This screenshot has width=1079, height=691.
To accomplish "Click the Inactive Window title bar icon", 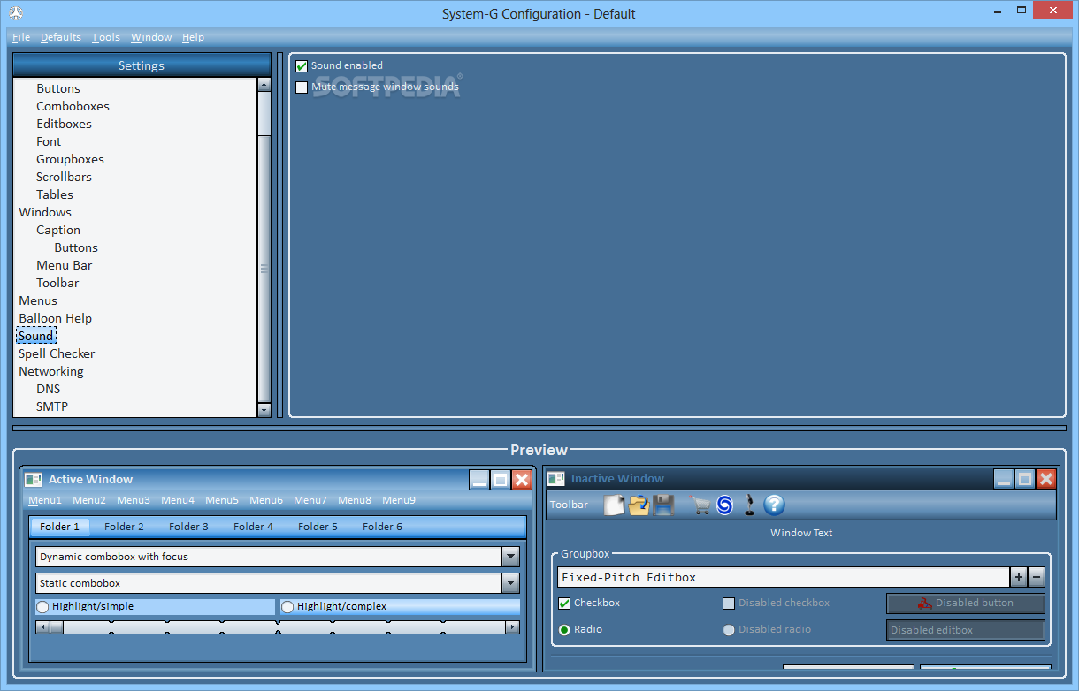I will (x=556, y=479).
